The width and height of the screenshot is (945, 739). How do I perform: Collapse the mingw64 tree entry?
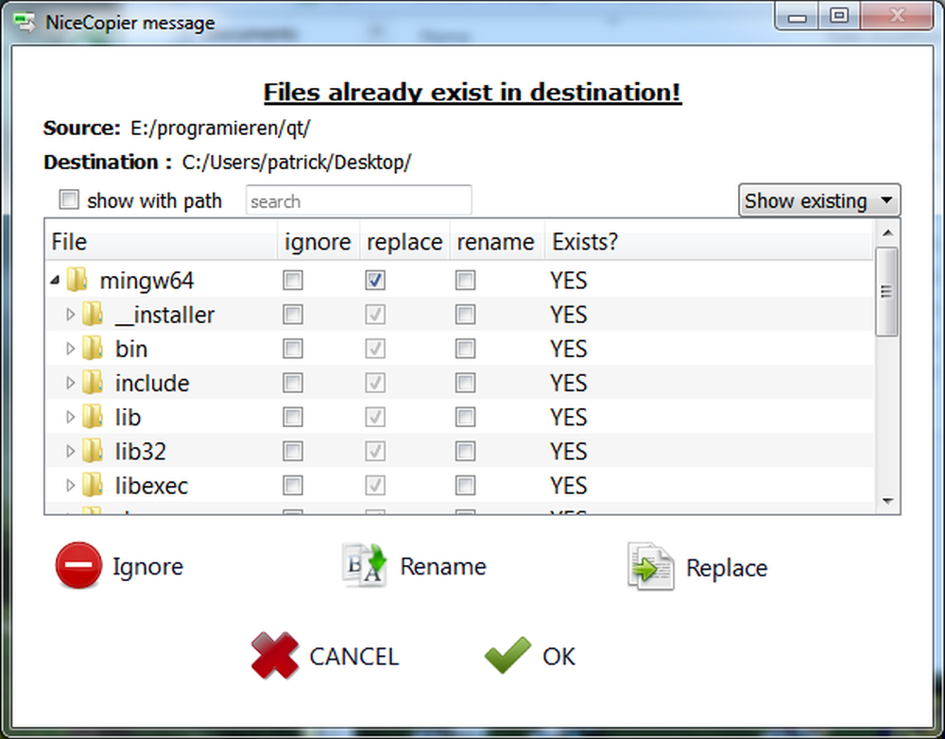tap(55, 280)
